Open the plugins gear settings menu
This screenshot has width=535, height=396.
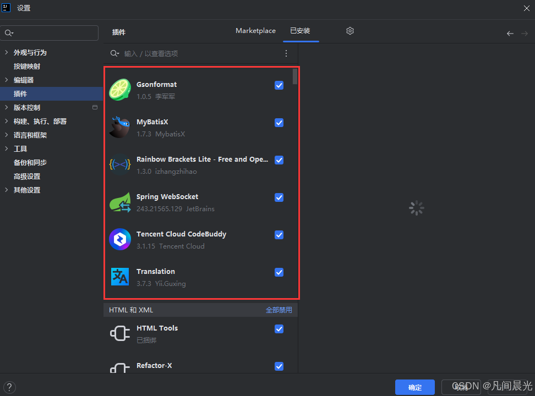coord(350,31)
